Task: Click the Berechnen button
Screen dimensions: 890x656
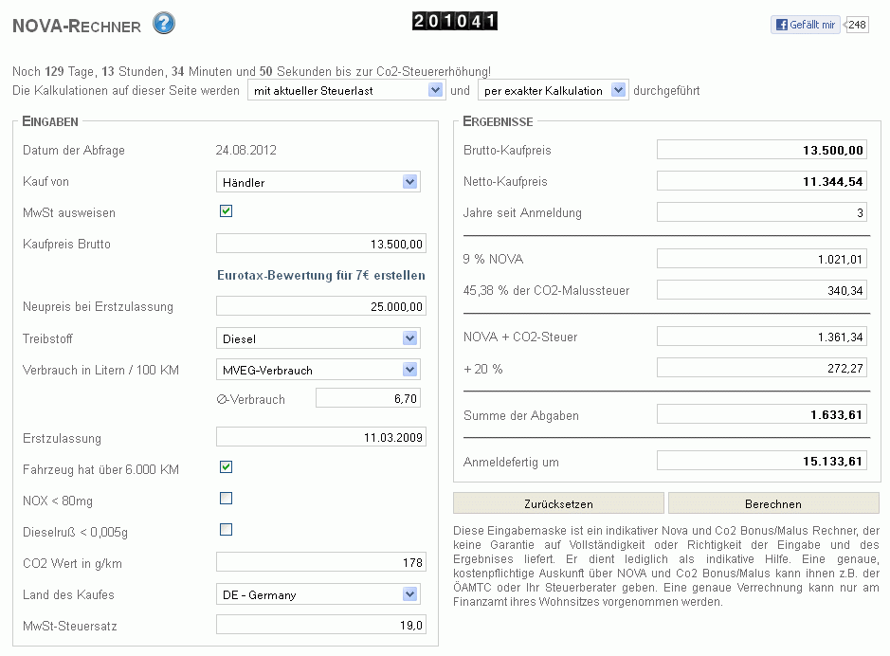Action: click(x=773, y=503)
